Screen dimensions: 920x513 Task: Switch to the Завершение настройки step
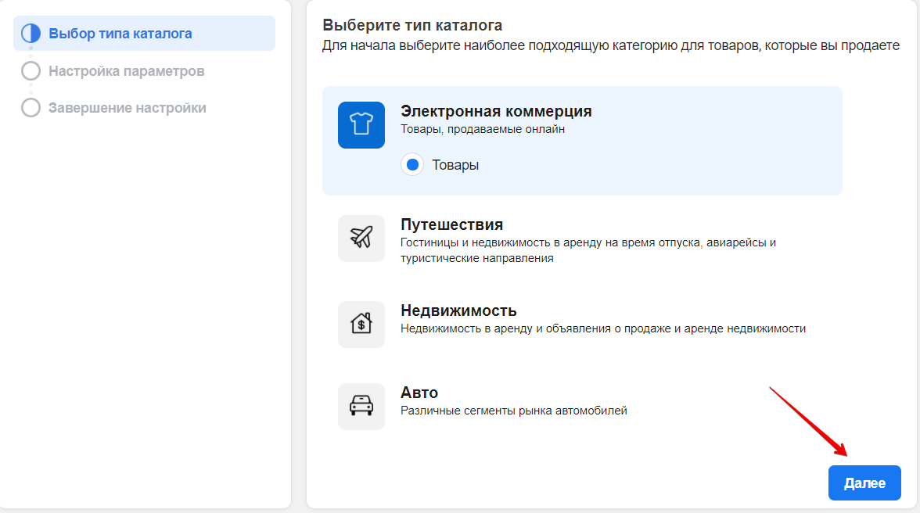pyautogui.click(x=127, y=108)
